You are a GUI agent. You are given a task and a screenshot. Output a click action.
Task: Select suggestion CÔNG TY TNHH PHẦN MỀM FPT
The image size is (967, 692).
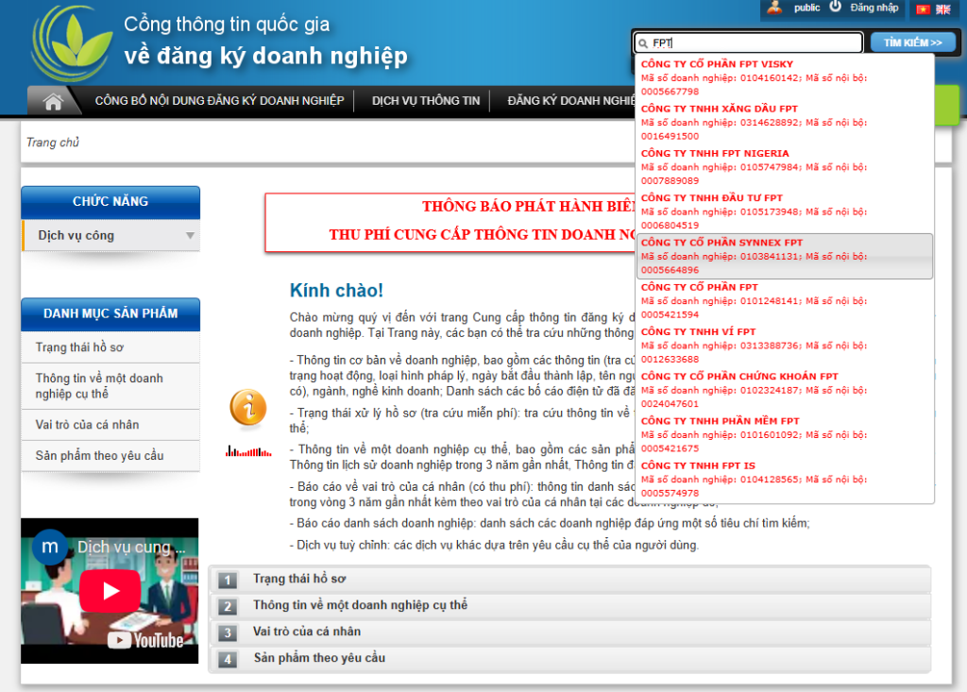pyautogui.click(x=785, y=434)
